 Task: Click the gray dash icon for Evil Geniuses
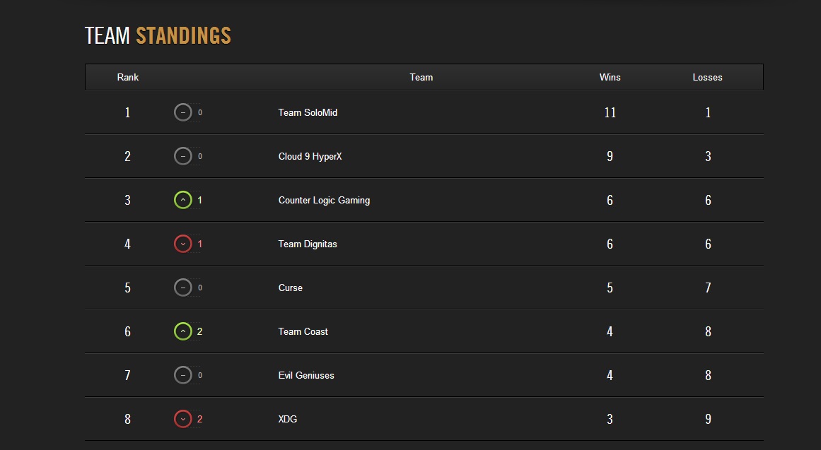[182, 375]
